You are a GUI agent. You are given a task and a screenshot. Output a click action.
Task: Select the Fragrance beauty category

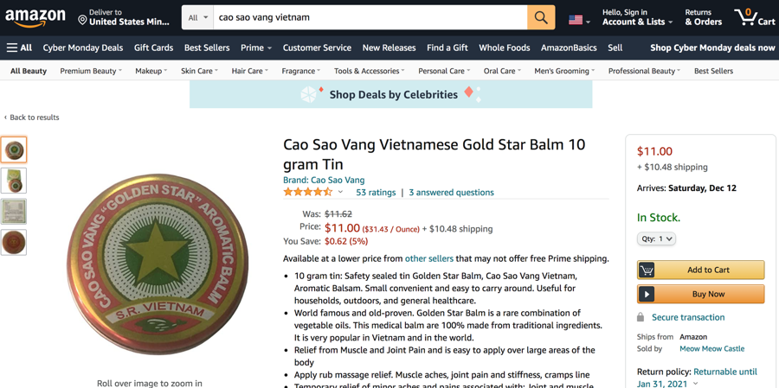300,71
